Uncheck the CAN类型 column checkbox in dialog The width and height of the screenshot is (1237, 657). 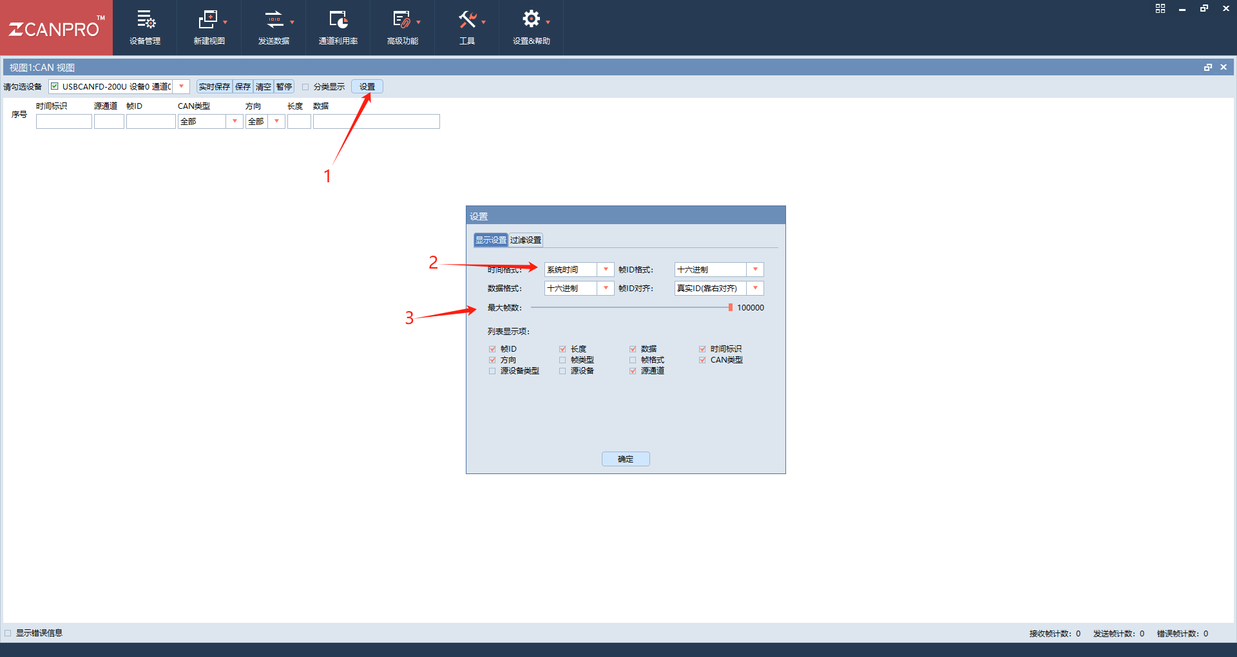coord(702,360)
